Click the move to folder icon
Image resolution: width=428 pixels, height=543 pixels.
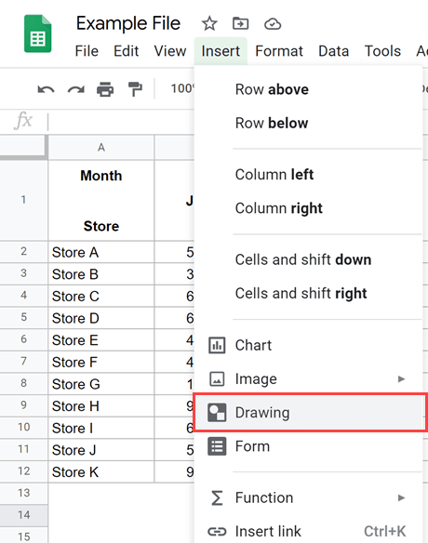point(240,23)
